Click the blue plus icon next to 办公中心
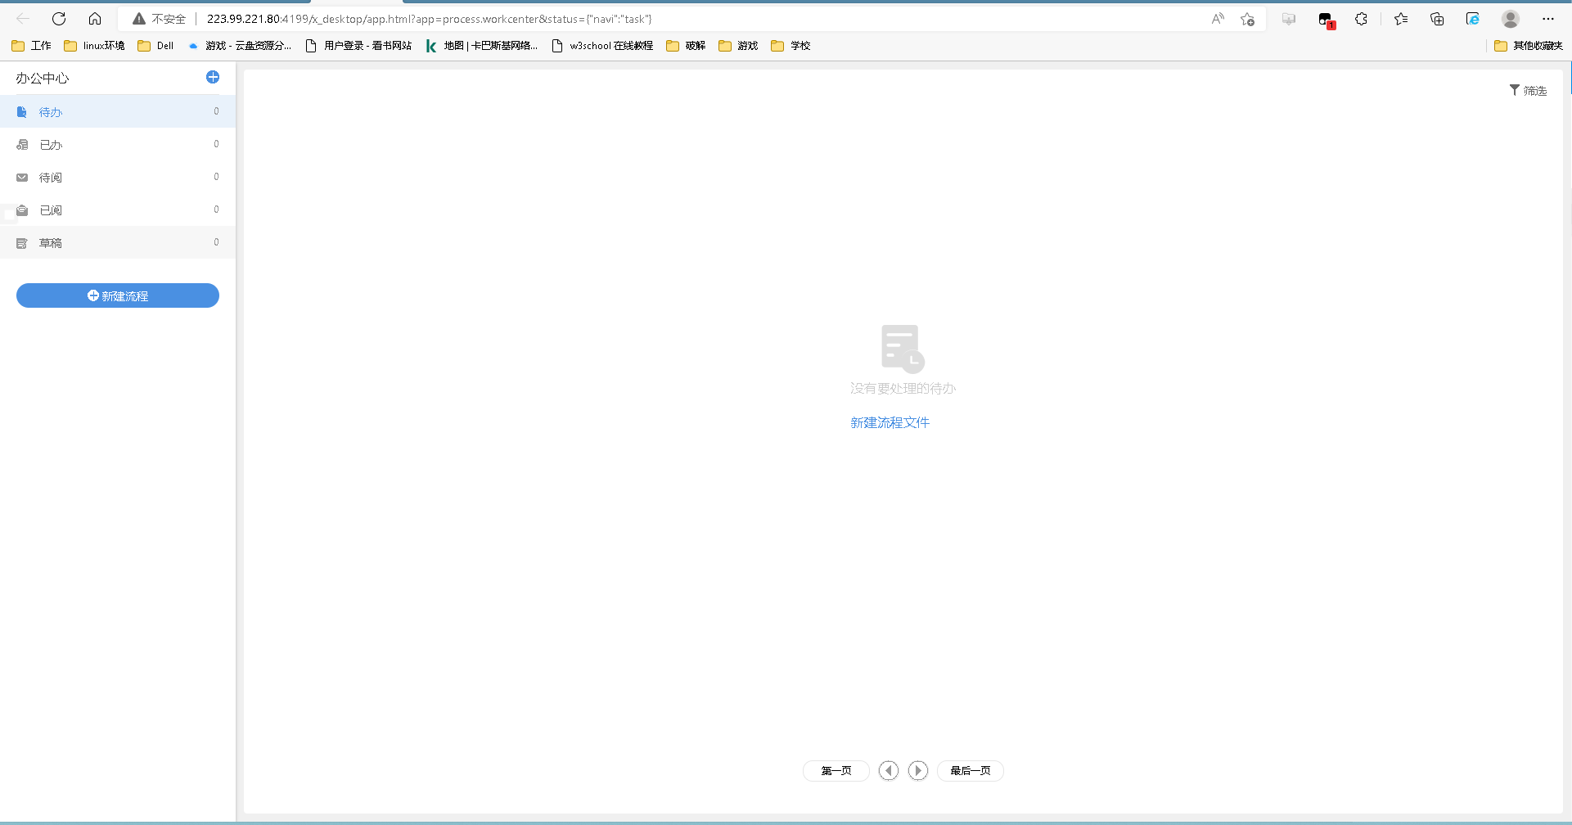 213,77
